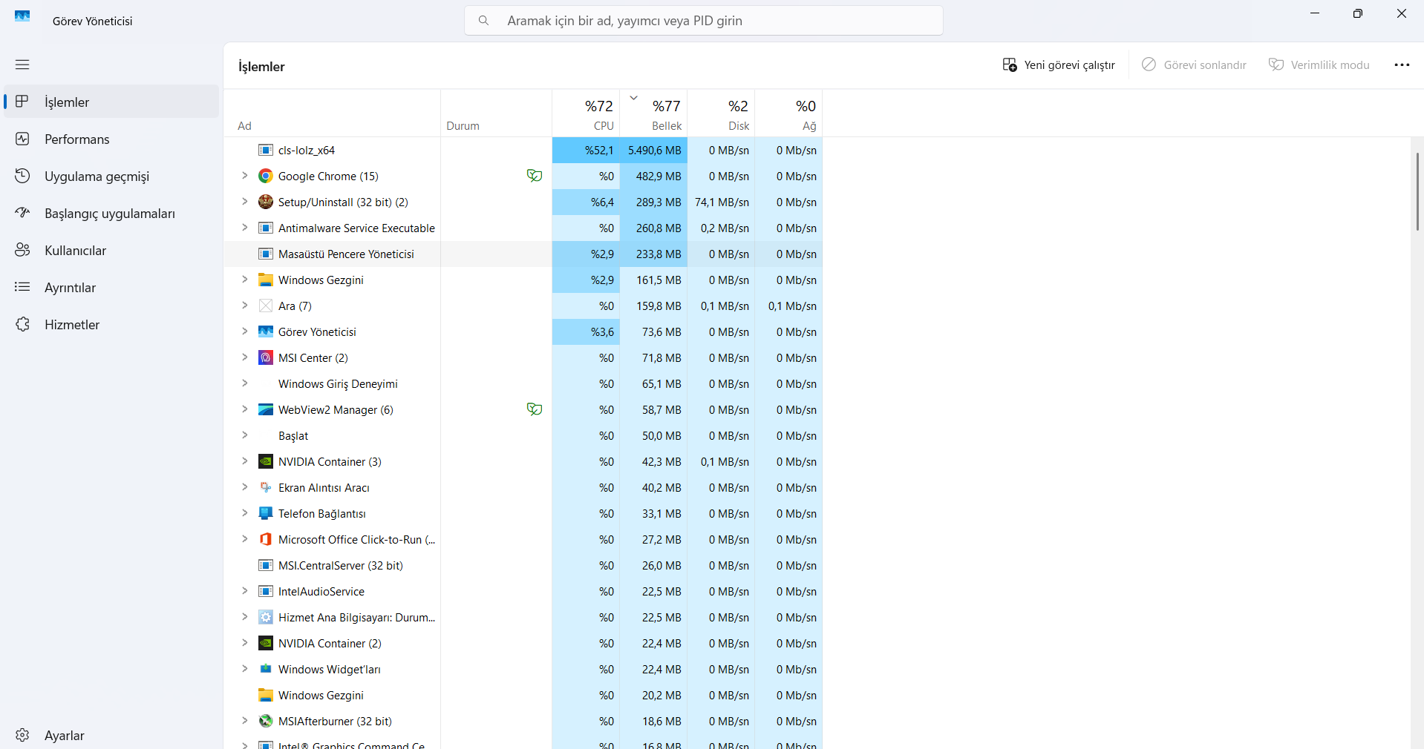The height and width of the screenshot is (749, 1424).
Task: Go to Başlangıç uygulamaları tab
Action: (x=111, y=213)
